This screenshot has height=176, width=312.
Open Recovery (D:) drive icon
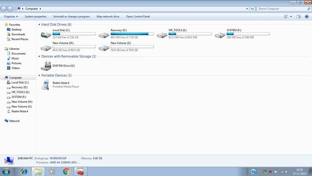[104, 36]
